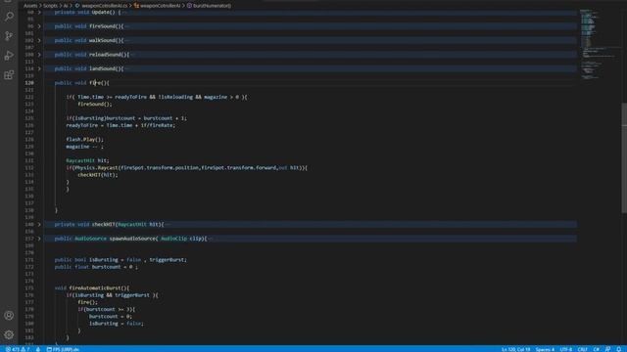This screenshot has width=627, height=352.
Task: Open the Search view in activity bar
Action: pos(9,17)
